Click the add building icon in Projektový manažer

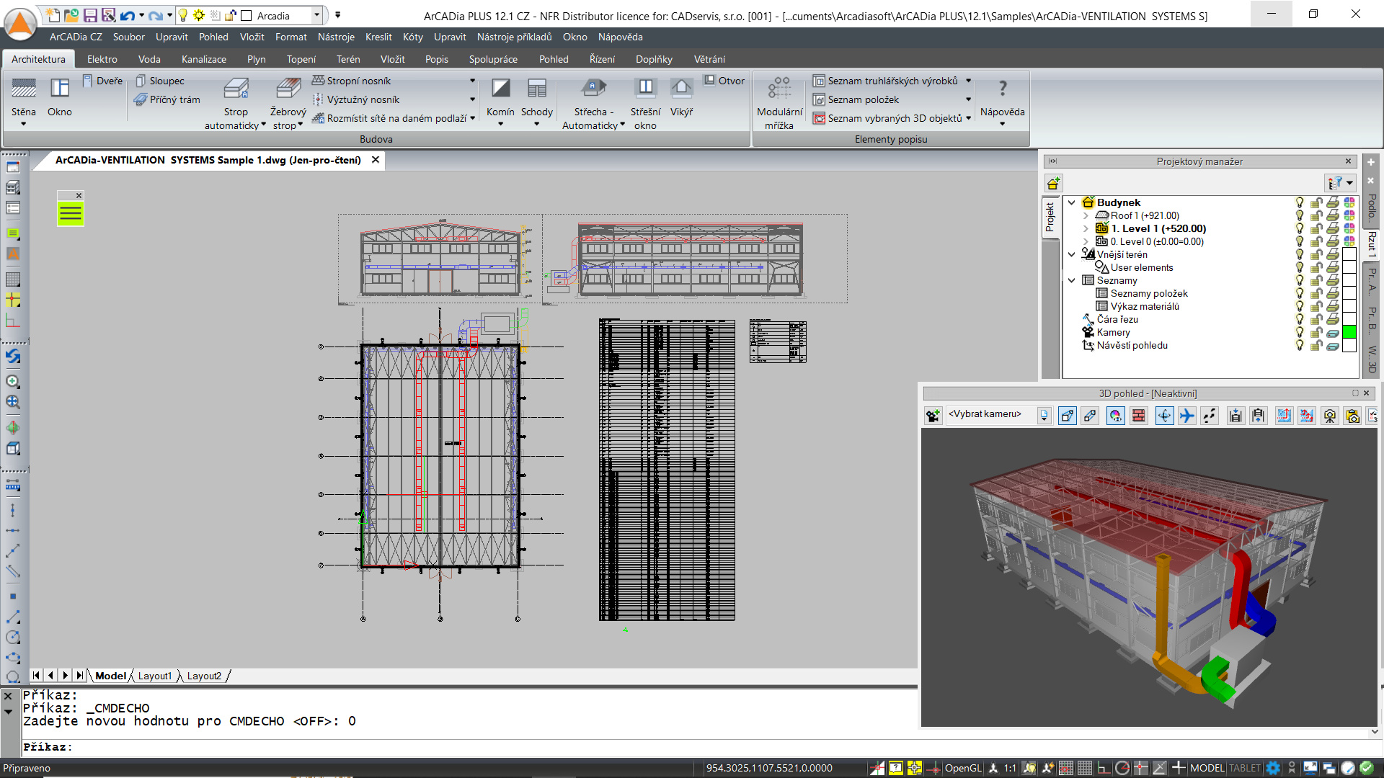(x=1054, y=183)
